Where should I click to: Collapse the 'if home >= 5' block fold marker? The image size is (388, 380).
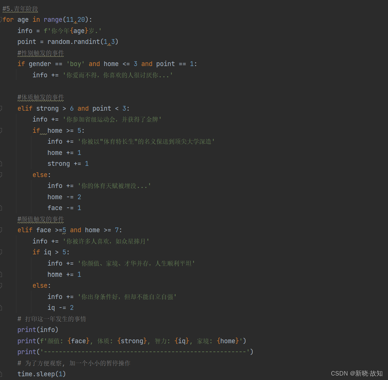(x=1, y=130)
